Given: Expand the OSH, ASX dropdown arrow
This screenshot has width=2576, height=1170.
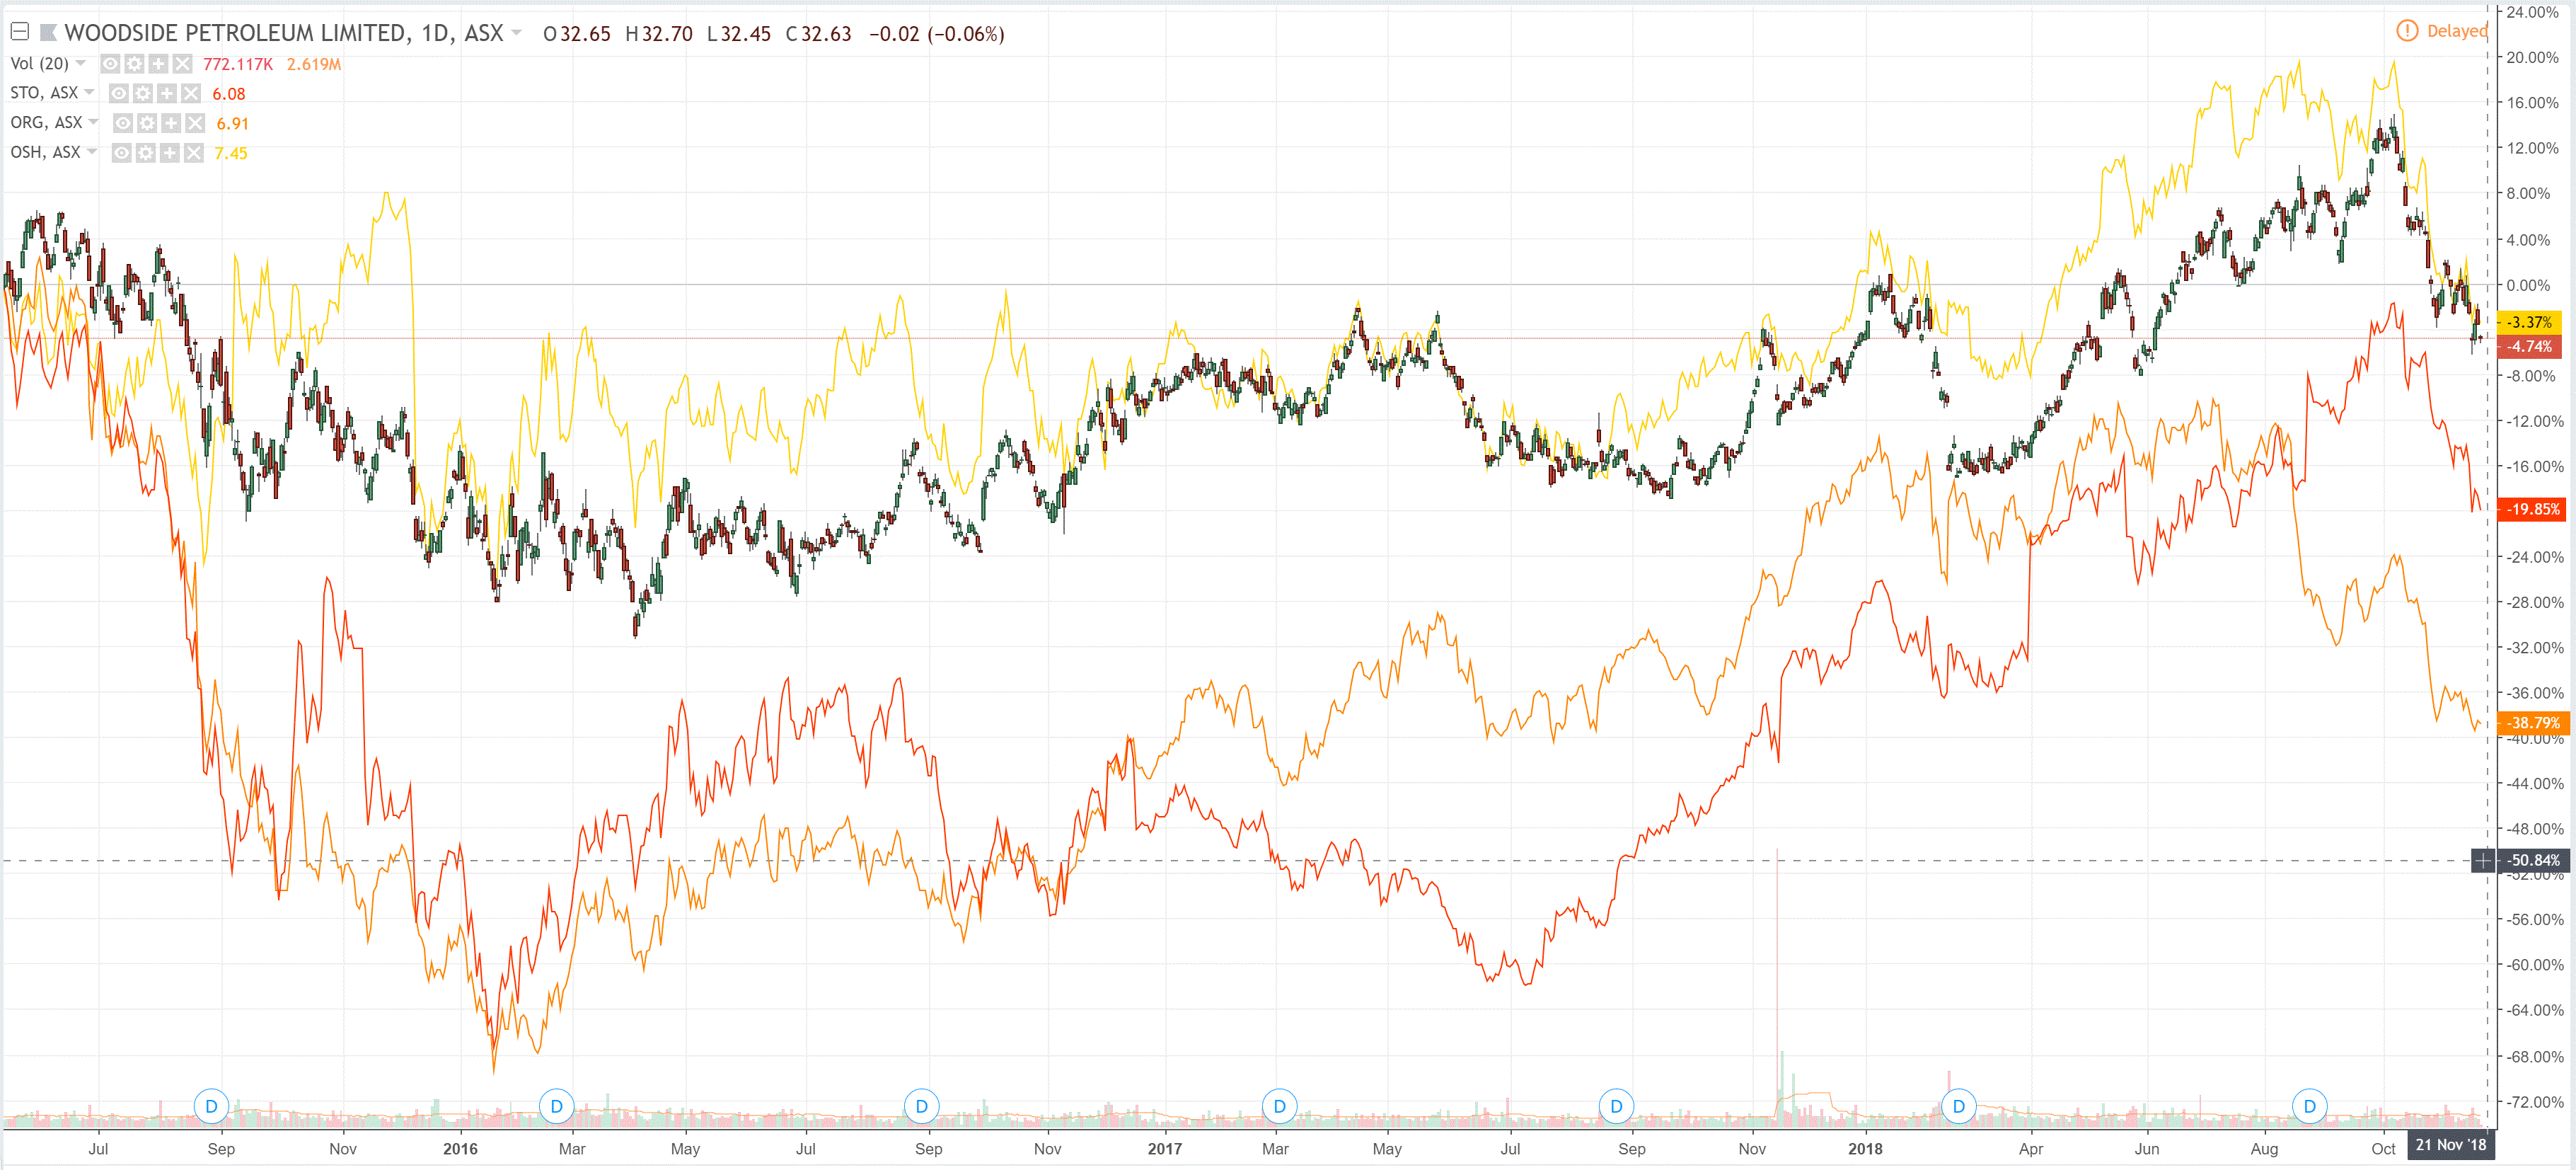Looking at the screenshot, I should tap(92, 152).
